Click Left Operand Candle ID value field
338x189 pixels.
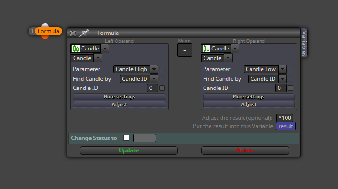click(x=152, y=88)
